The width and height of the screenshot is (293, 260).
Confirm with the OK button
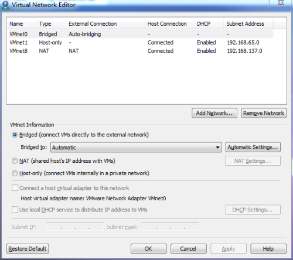coord(149,249)
